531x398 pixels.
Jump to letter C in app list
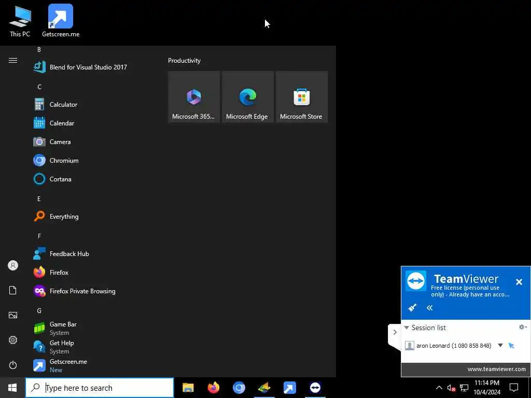(x=39, y=87)
